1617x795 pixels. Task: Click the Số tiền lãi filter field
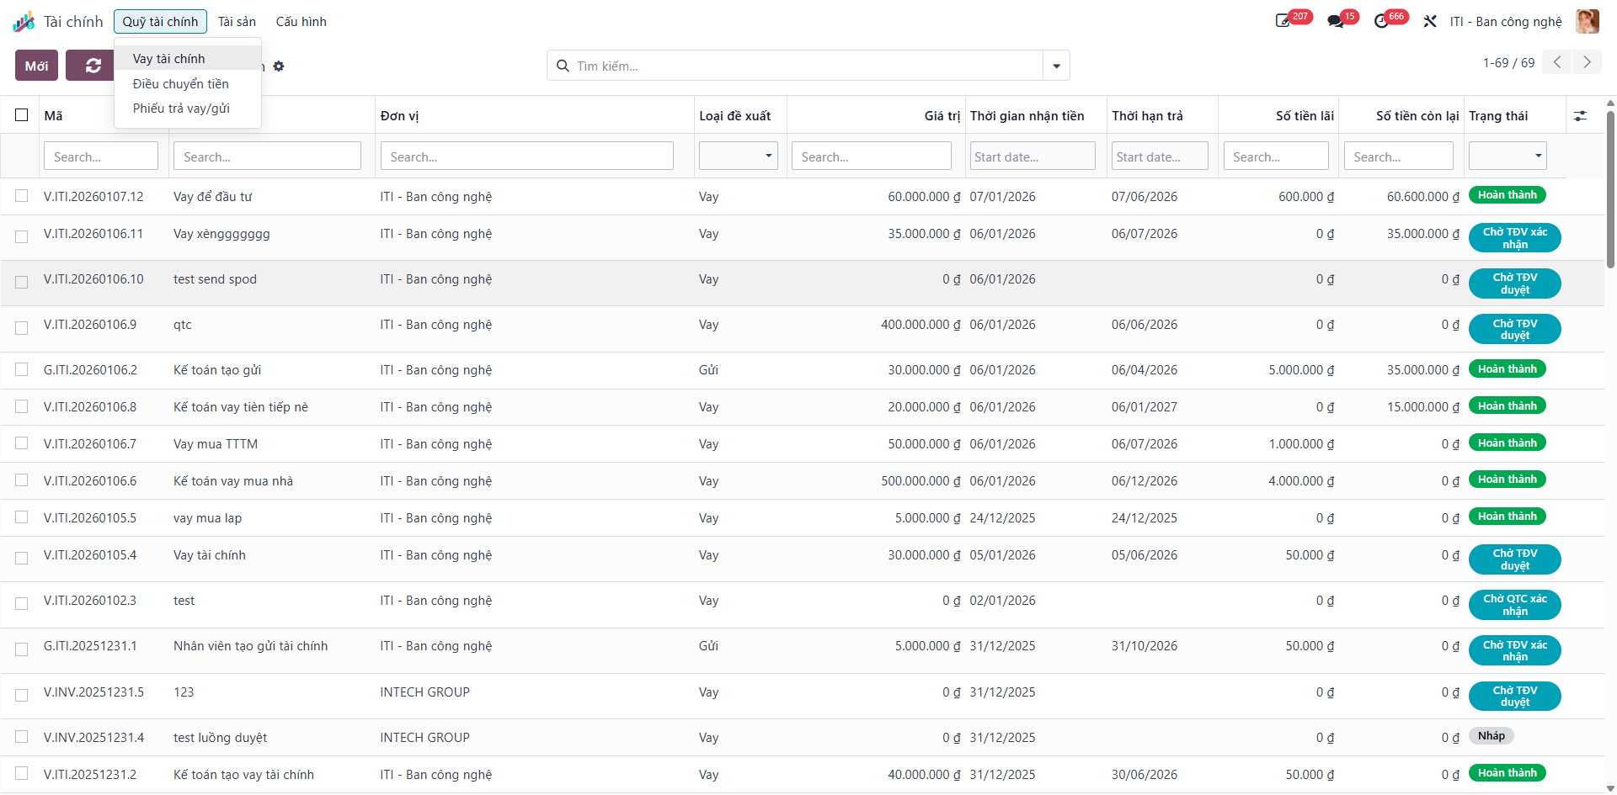[1276, 156]
